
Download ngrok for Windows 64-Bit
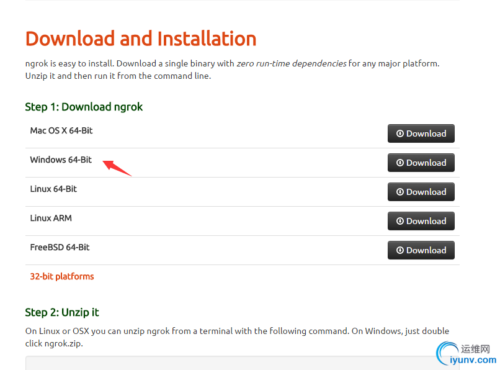pyautogui.click(x=421, y=163)
